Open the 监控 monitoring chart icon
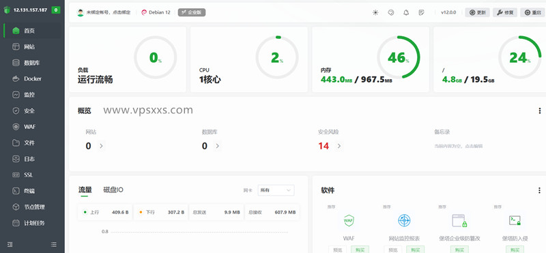The image size is (546, 253). [x=16, y=95]
